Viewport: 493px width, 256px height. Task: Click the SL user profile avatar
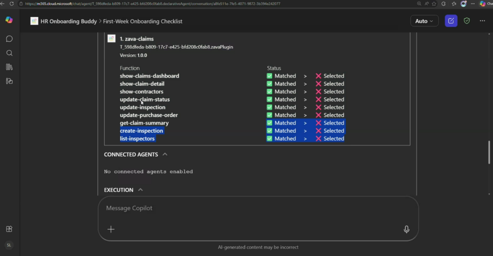click(x=9, y=245)
